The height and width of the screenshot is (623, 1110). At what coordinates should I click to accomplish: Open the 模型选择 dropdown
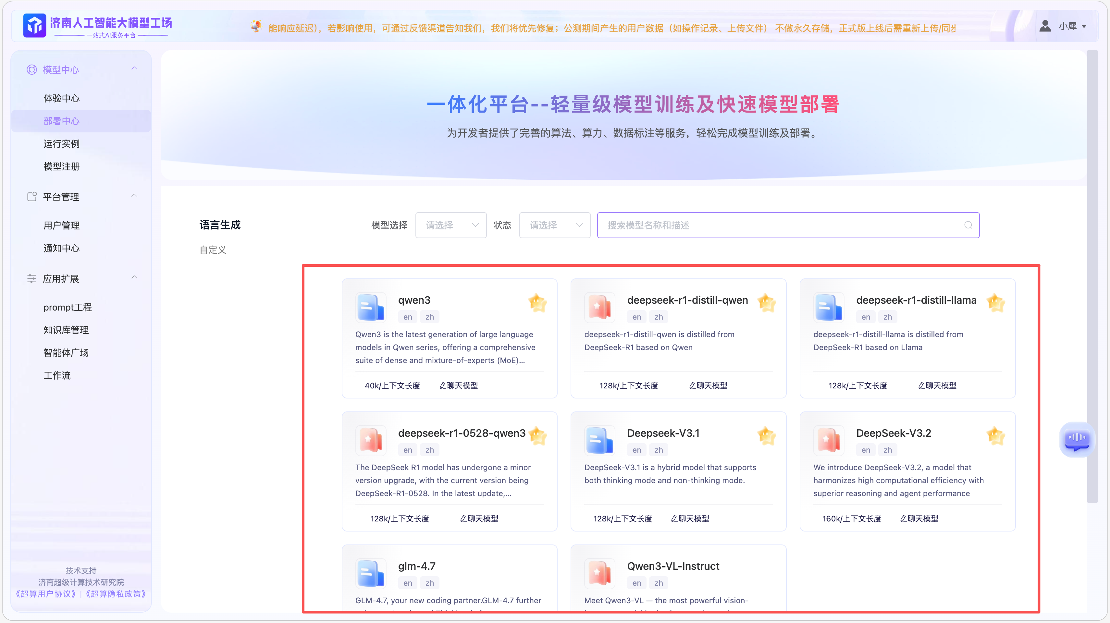coord(451,225)
